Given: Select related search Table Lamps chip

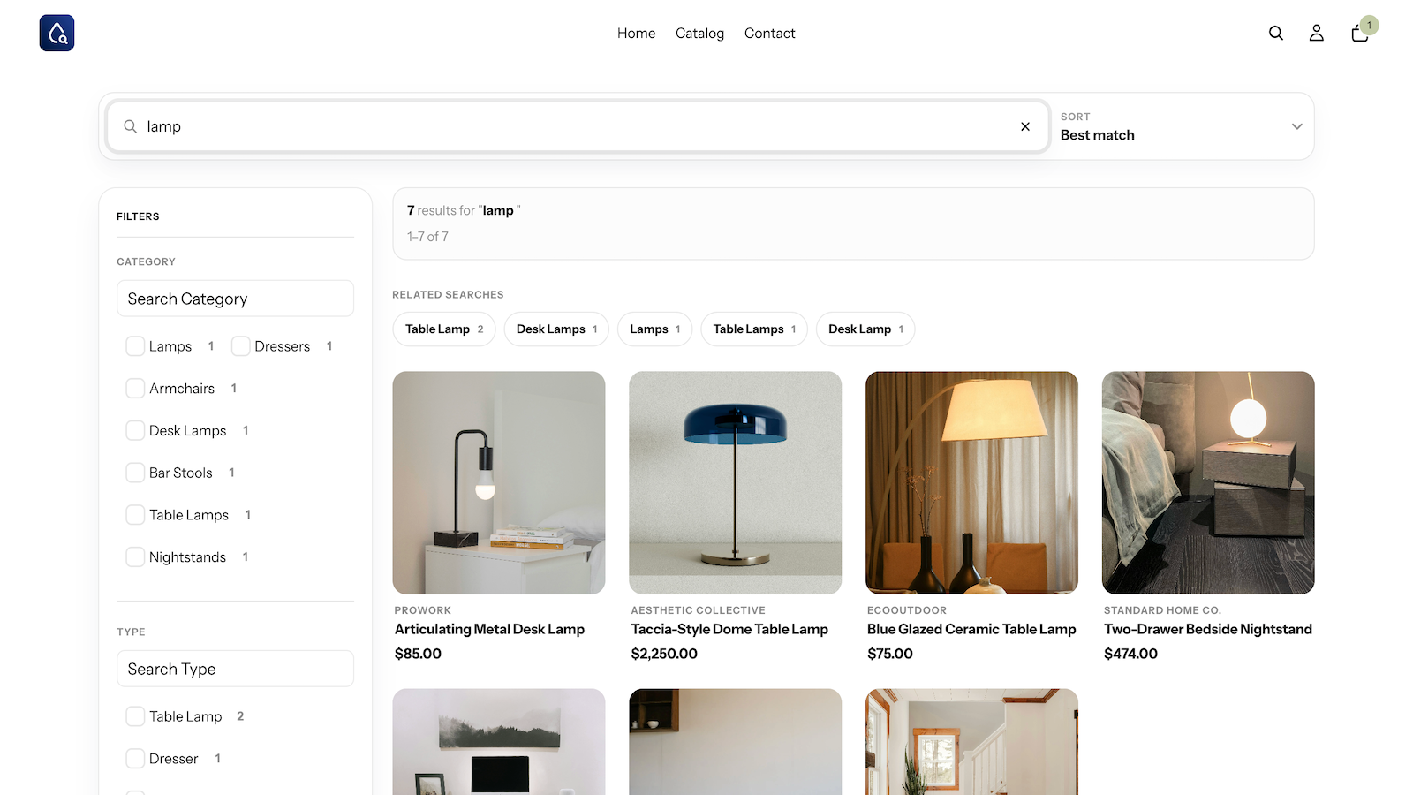Looking at the screenshot, I should [754, 329].
